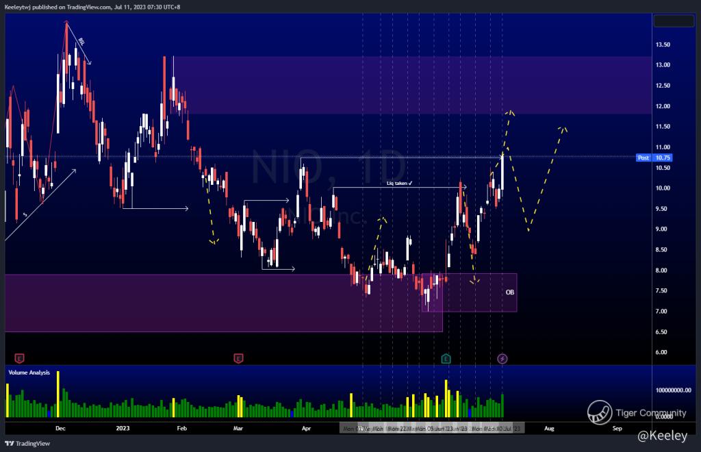Click the 12.50 price axis label

click(663, 86)
